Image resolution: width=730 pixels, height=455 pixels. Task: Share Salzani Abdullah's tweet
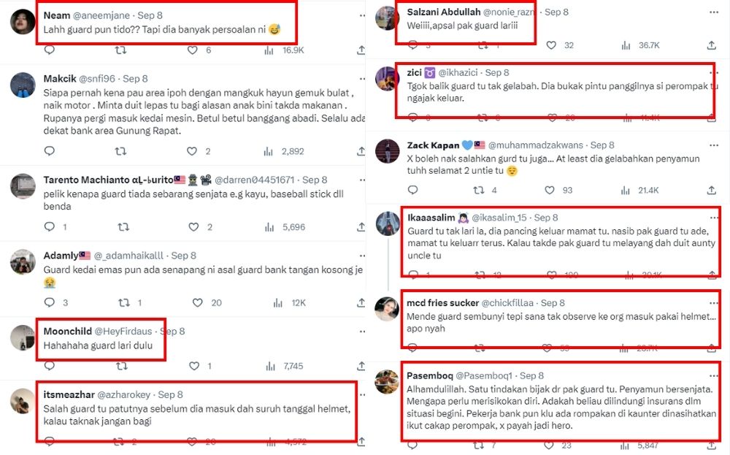[711, 45]
